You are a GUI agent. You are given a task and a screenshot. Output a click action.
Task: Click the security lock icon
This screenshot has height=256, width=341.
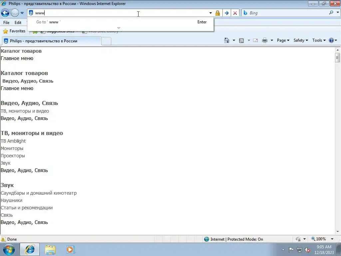click(x=217, y=13)
